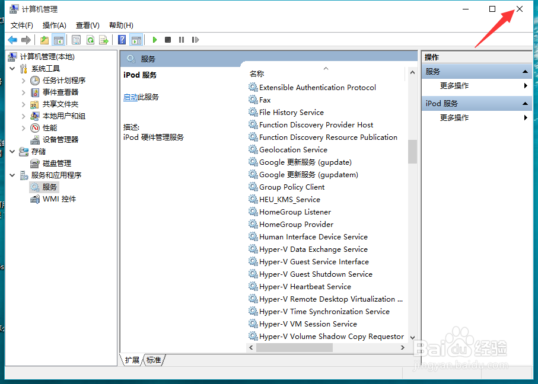Click the green Start service play icon
538x384 pixels.
coord(155,40)
